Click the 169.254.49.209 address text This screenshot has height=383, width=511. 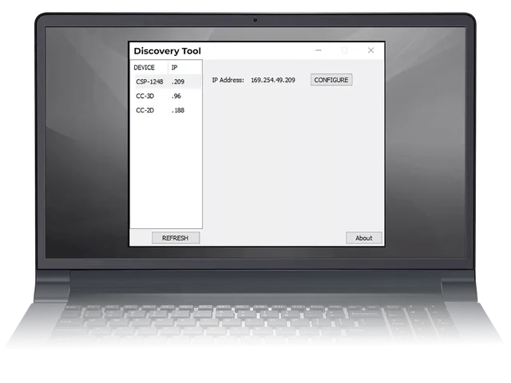(273, 80)
